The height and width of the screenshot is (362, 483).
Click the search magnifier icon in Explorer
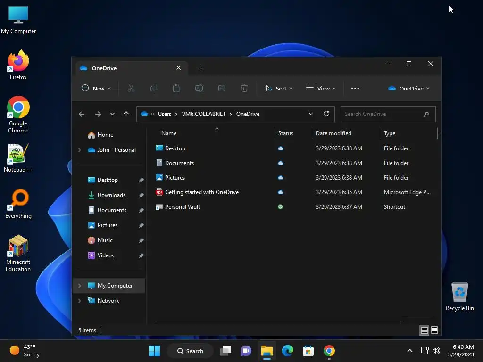point(426,114)
